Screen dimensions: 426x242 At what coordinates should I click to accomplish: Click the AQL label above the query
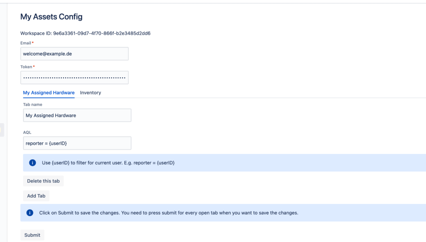click(x=27, y=132)
